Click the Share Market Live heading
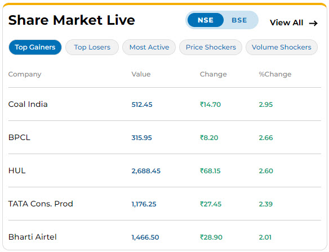This screenshot has height=252, width=329. pyautogui.click(x=72, y=20)
